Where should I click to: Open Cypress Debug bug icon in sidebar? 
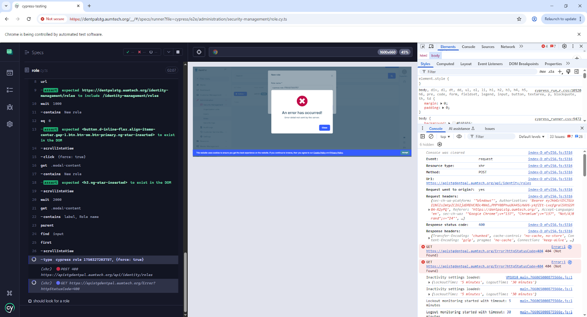[10, 107]
